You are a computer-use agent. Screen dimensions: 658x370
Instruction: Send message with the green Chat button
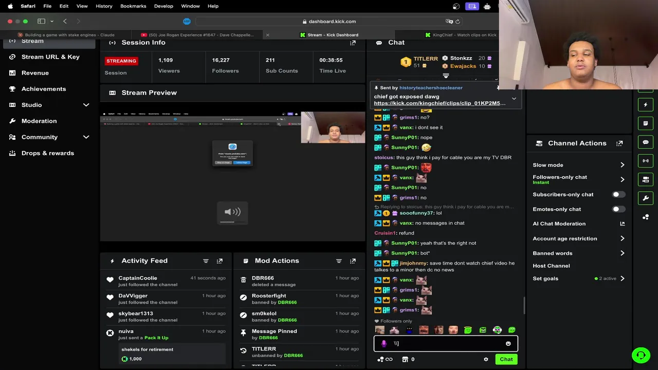coord(506,359)
